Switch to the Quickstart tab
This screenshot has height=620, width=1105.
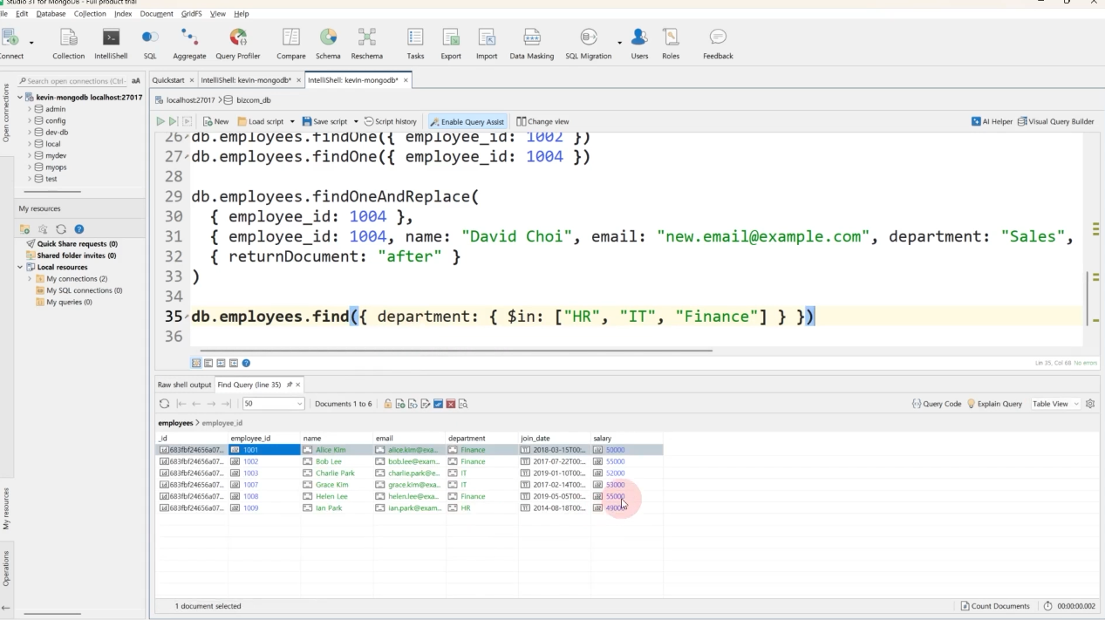[x=168, y=79]
